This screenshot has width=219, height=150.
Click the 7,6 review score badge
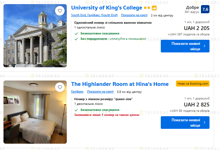tap(205, 9)
